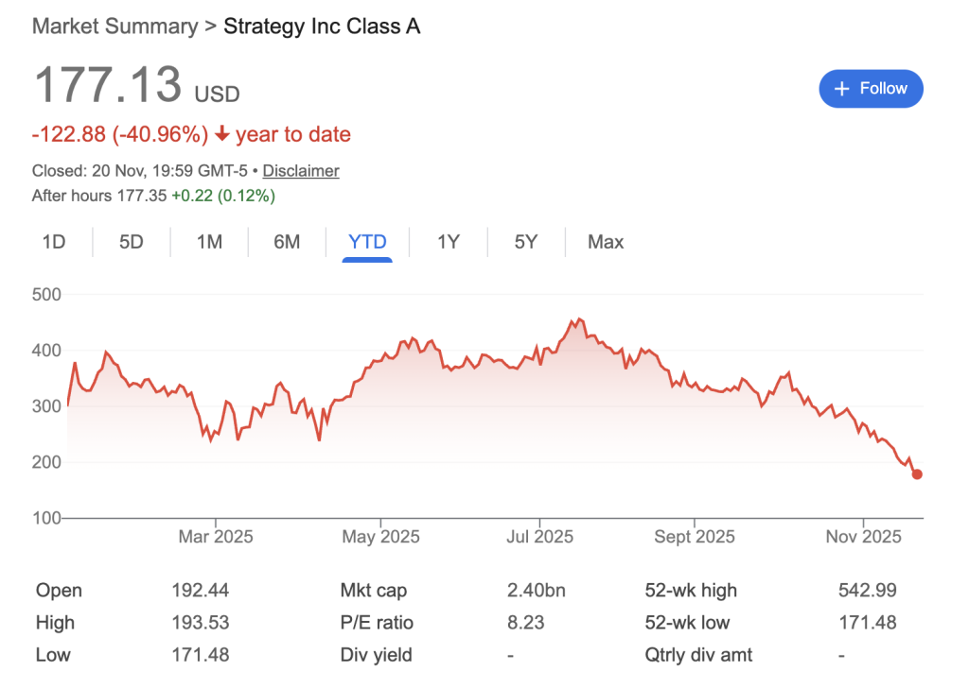The width and height of the screenshot is (969, 688).
Task: Click the 52-wk high value 542.99
Action: click(x=867, y=591)
